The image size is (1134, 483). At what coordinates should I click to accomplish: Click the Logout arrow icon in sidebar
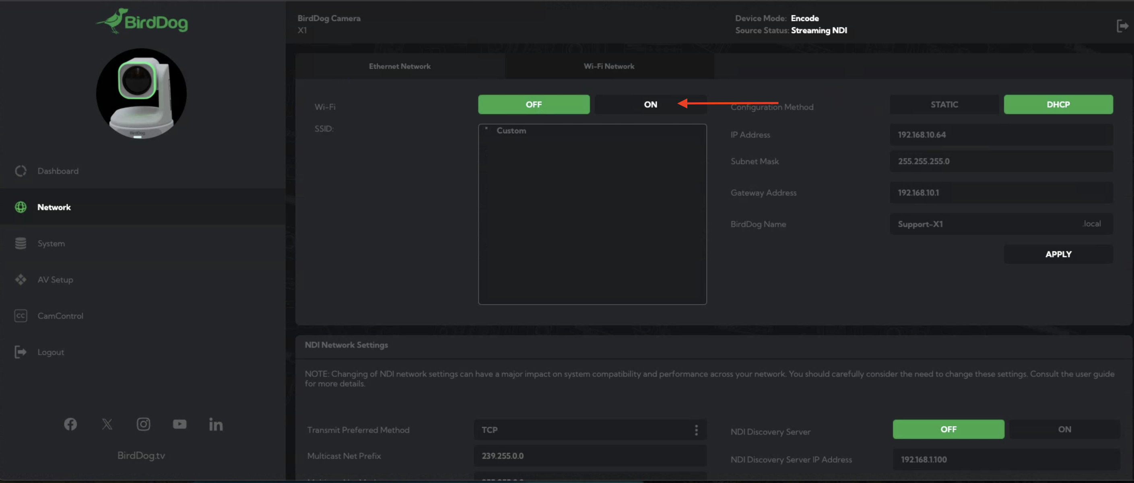(x=21, y=352)
